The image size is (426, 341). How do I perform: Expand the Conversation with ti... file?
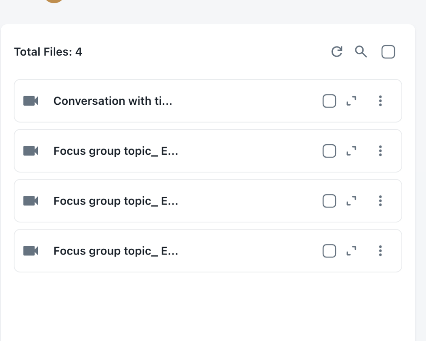[352, 101]
